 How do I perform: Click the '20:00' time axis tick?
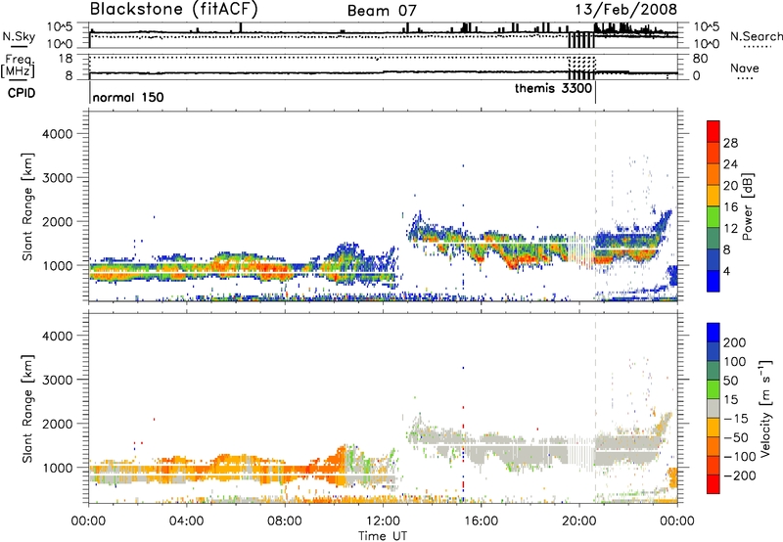pos(578,521)
